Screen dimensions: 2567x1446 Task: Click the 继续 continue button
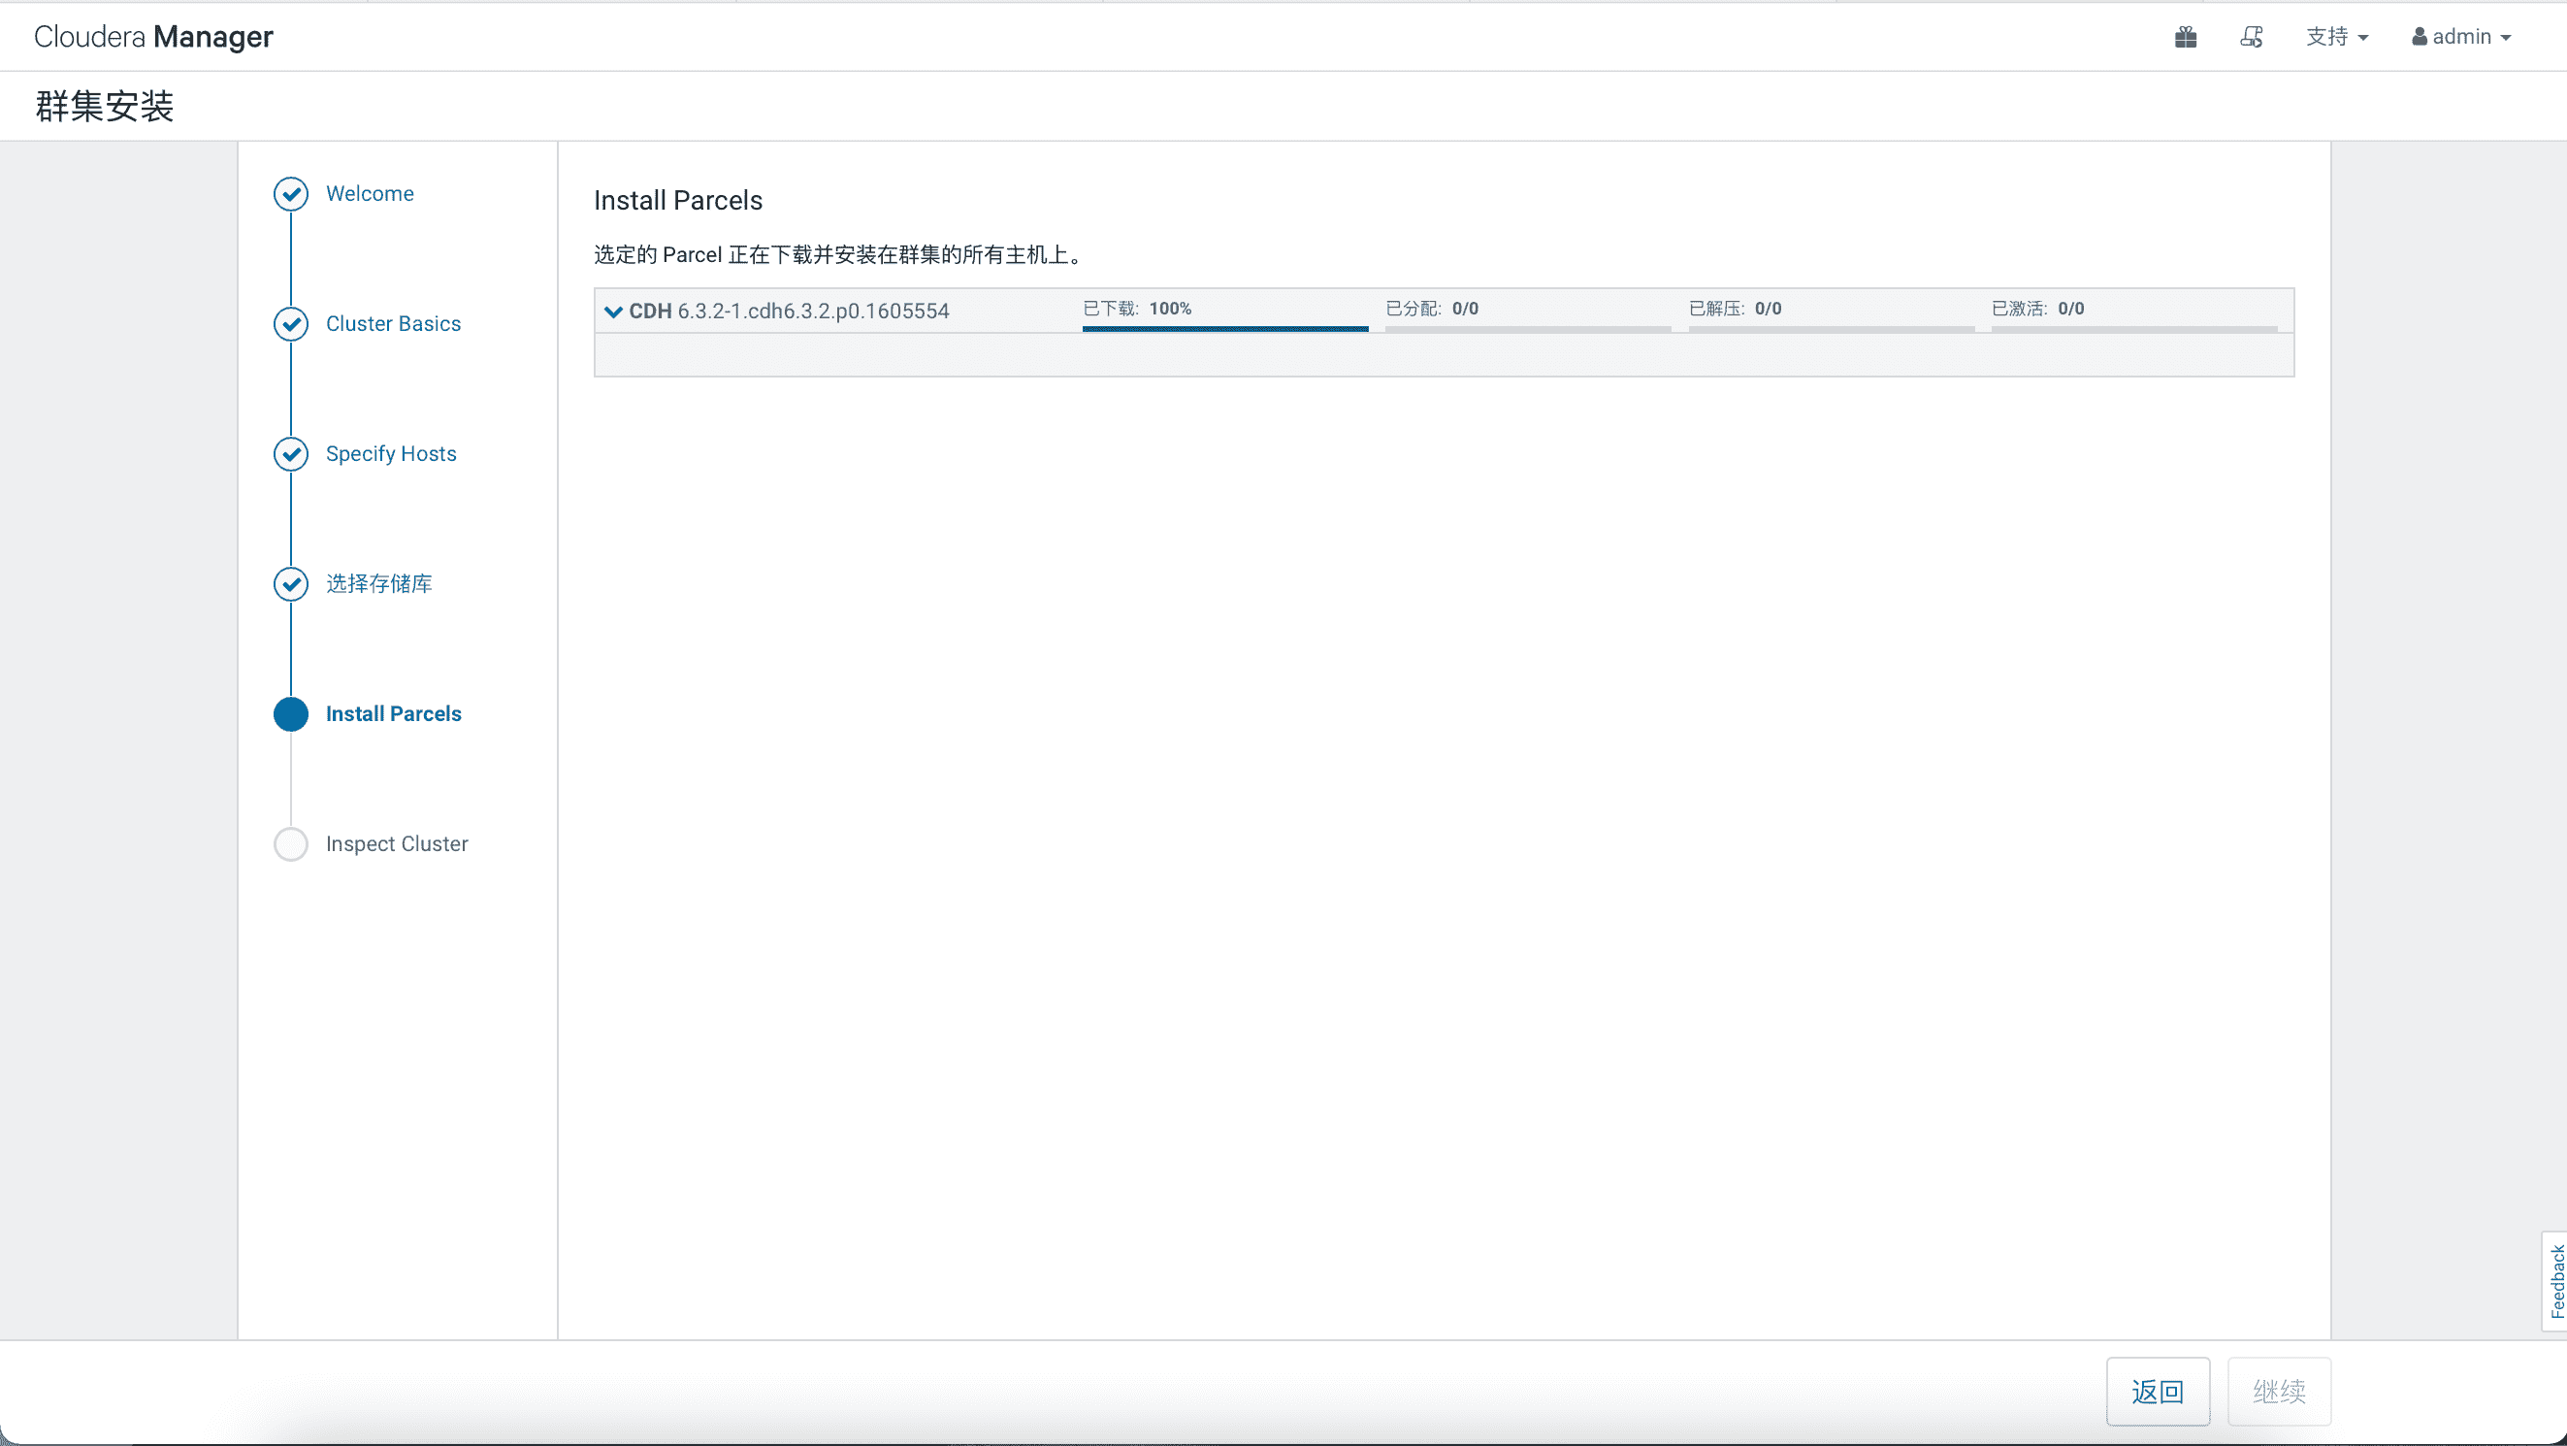[2279, 1392]
